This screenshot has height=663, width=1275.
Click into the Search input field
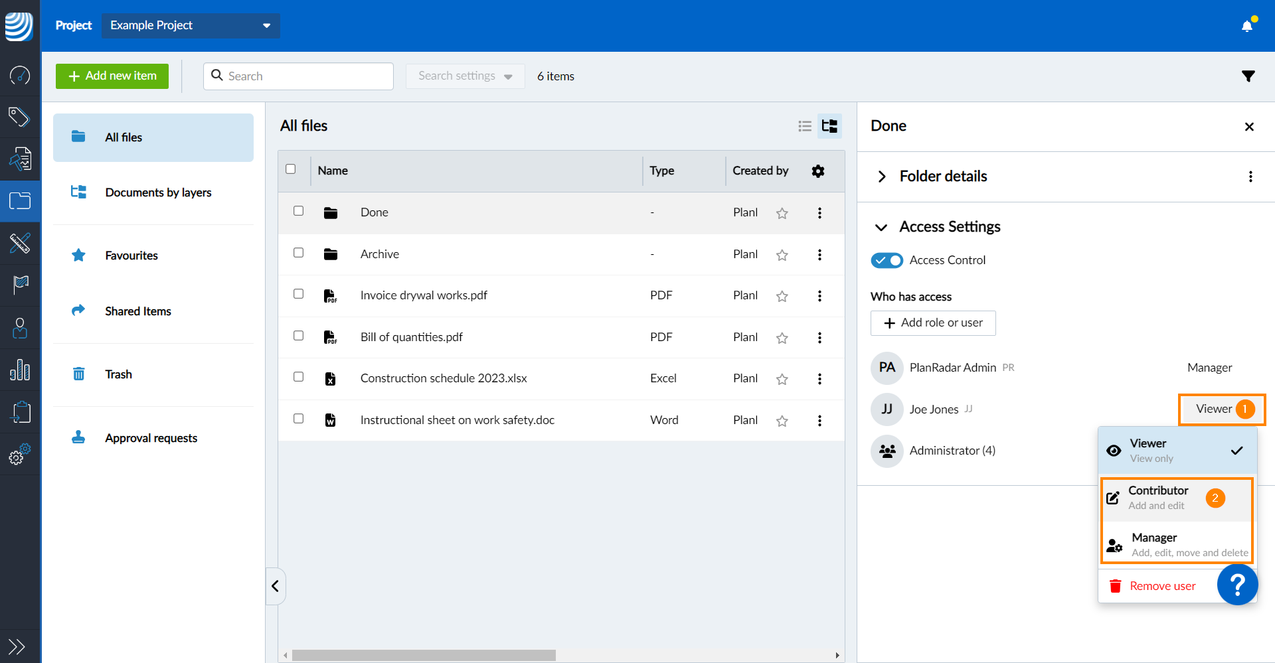click(x=305, y=76)
